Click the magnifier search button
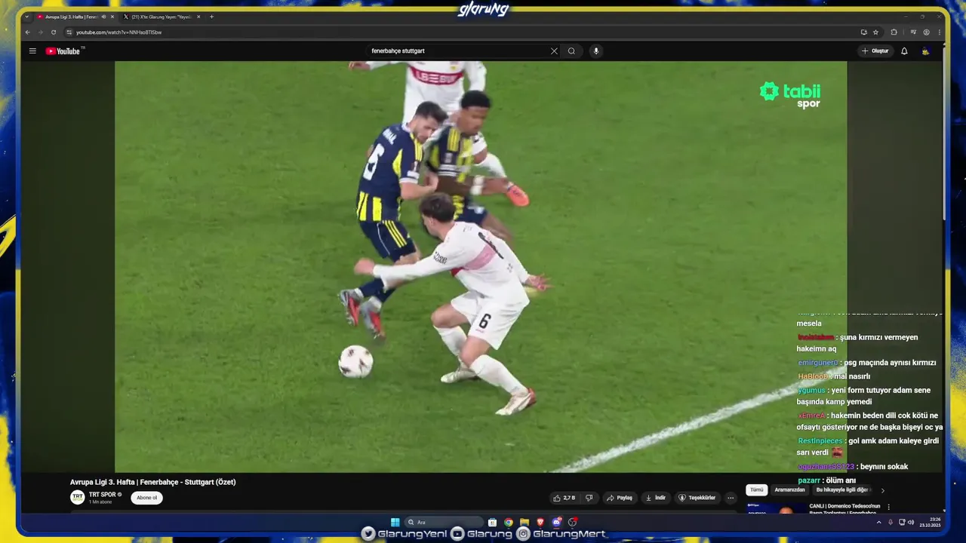 (571, 51)
